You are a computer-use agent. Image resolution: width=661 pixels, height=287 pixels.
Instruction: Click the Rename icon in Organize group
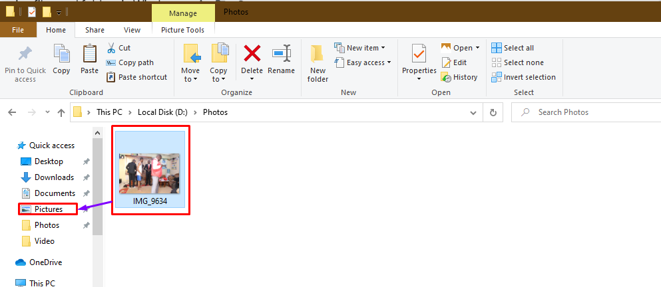281,54
